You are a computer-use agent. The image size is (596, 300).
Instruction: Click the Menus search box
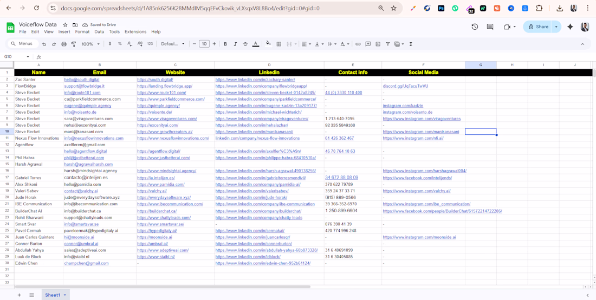click(x=23, y=44)
